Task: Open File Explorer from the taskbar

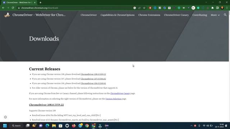Action: (54, 126)
